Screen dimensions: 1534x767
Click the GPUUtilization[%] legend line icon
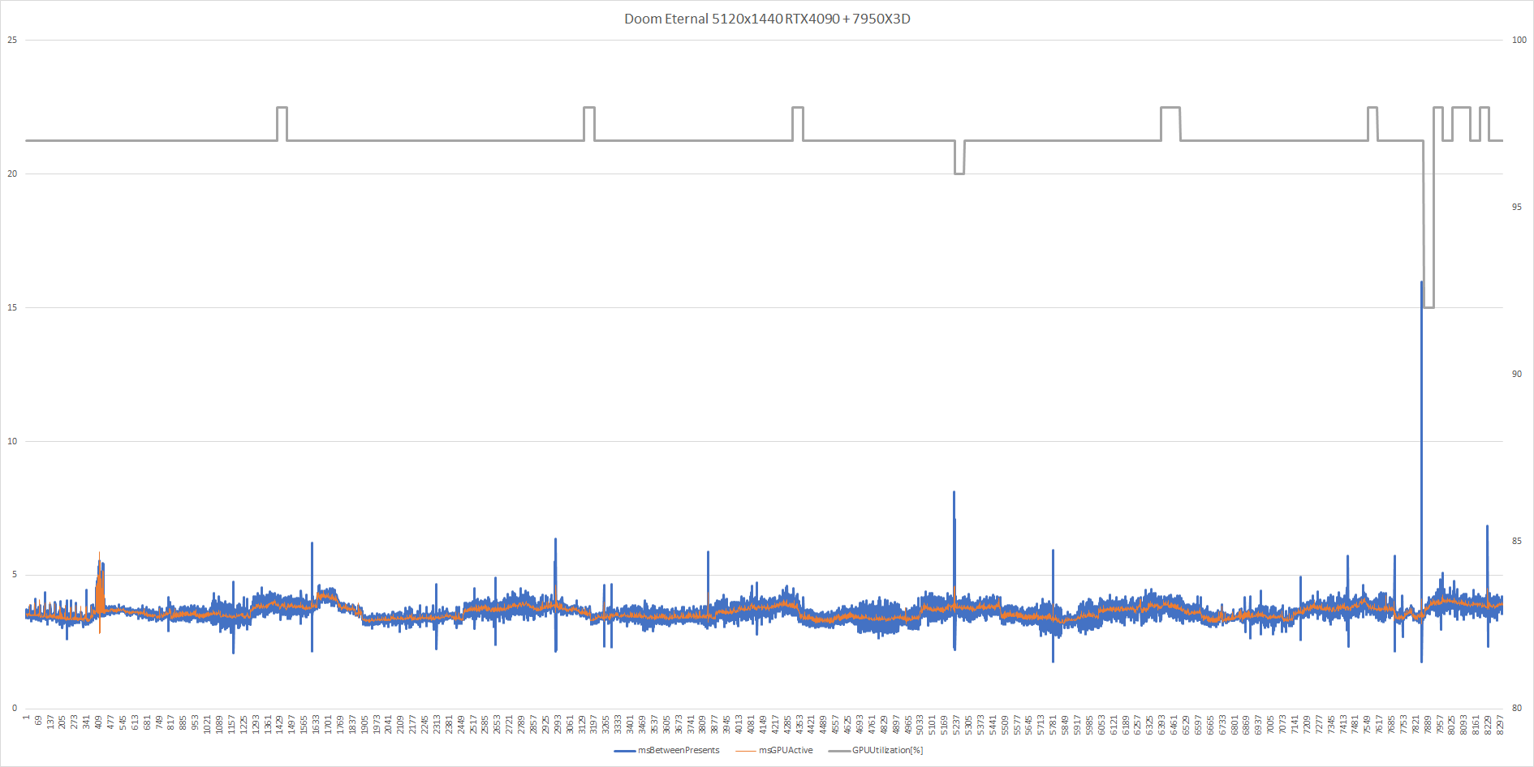pyautogui.click(x=838, y=750)
